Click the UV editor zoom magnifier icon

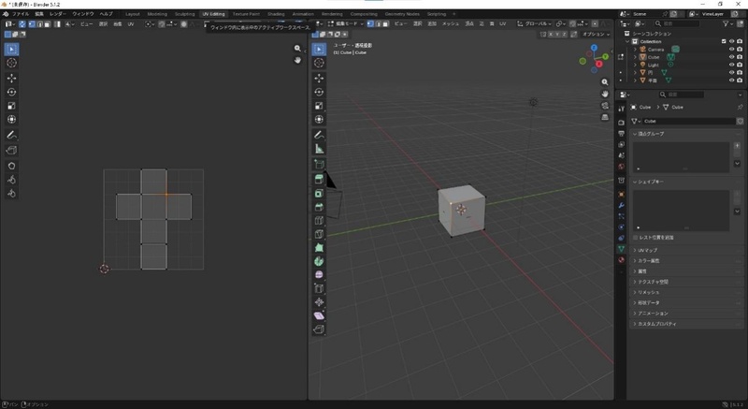point(297,49)
